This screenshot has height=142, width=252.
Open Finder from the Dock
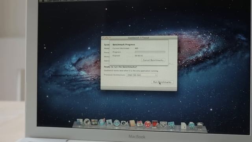point(80,122)
